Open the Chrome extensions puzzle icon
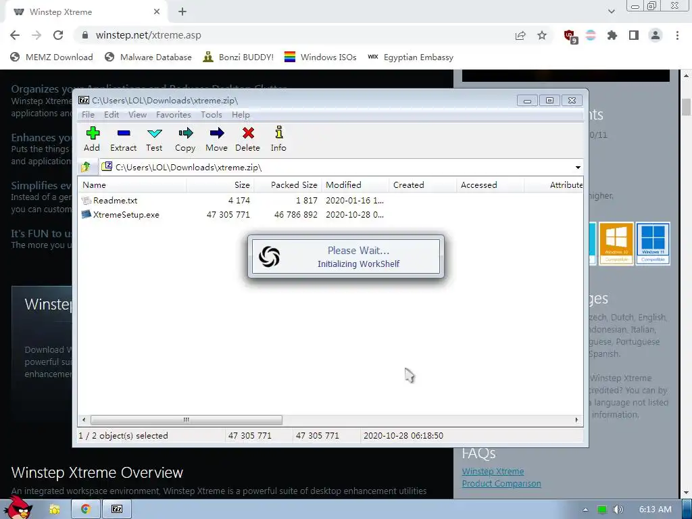Viewport: 692px width, 519px height. pyautogui.click(x=612, y=35)
